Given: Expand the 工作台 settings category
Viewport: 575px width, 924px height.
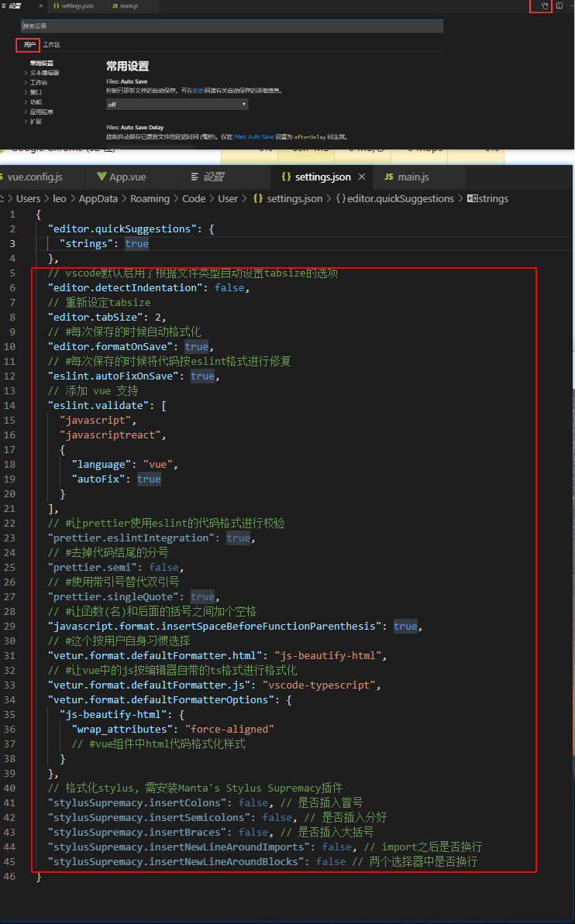Looking at the screenshot, I should point(39,82).
